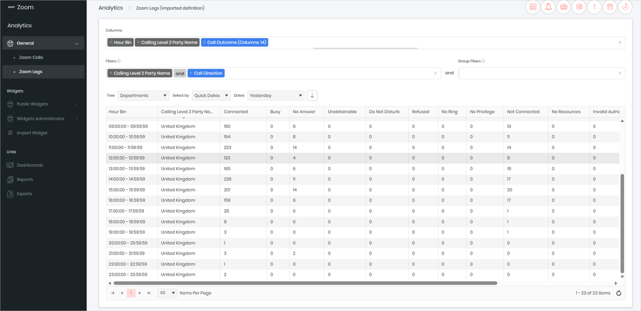The height and width of the screenshot is (311, 641).
Task: Clear the Group Filters field
Action: [620, 73]
